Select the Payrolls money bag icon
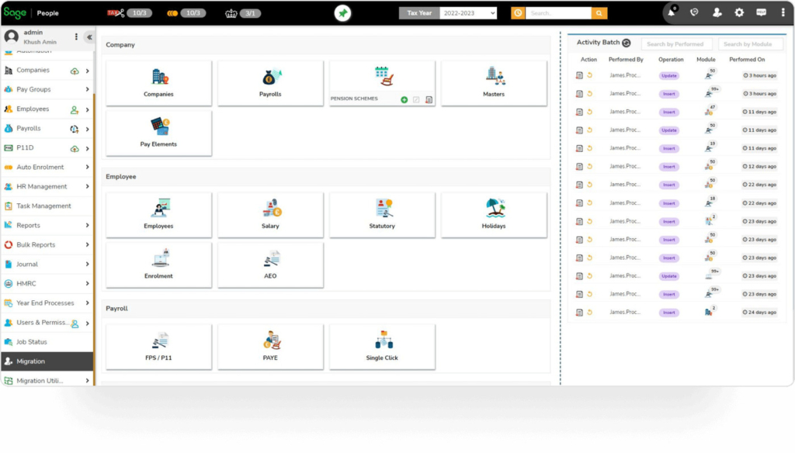Image resolution: width=795 pixels, height=453 pixels. click(270, 78)
